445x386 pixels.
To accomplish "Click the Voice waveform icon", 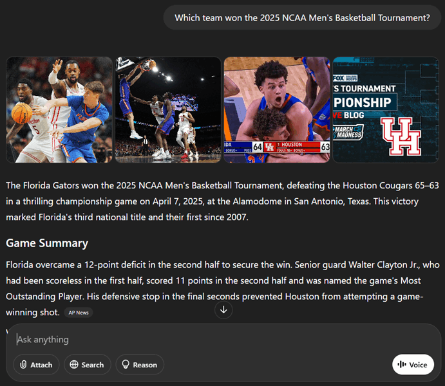I will point(402,365).
